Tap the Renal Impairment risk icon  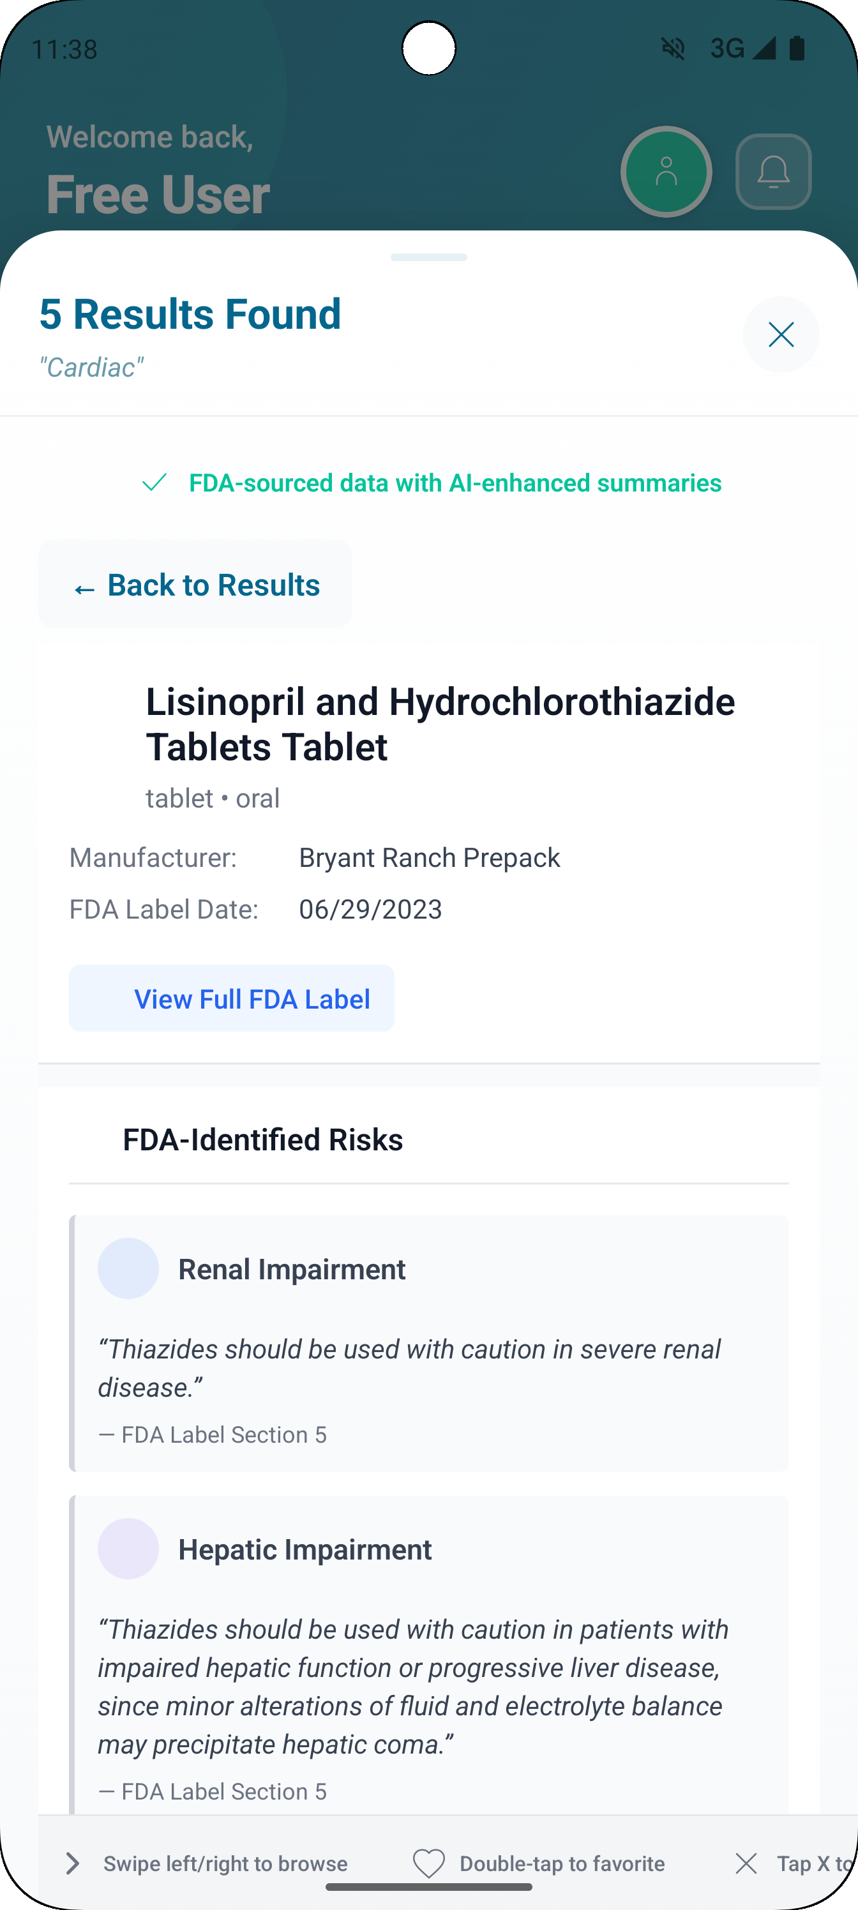click(x=128, y=1268)
